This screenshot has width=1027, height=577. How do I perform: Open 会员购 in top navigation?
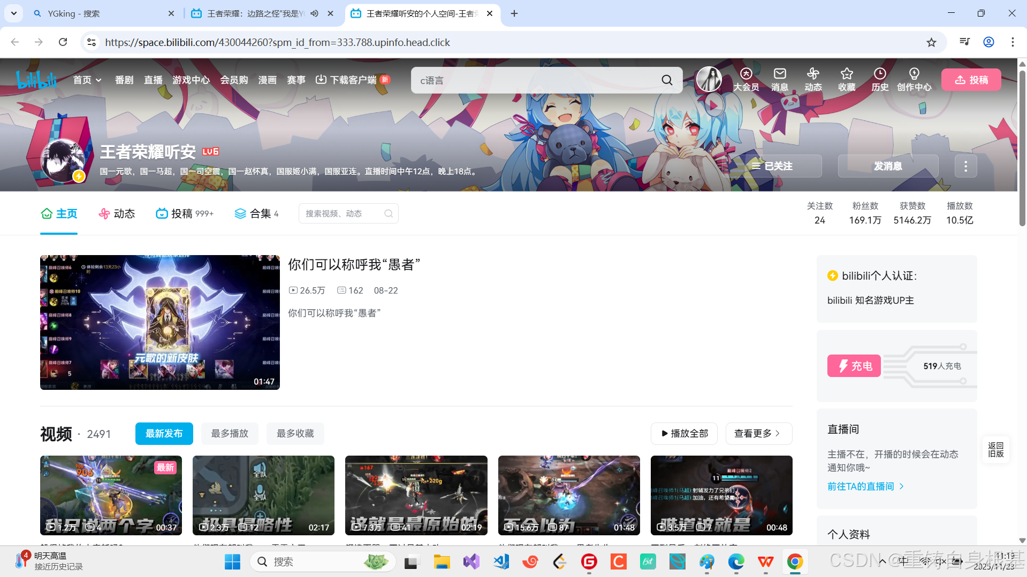pyautogui.click(x=234, y=80)
